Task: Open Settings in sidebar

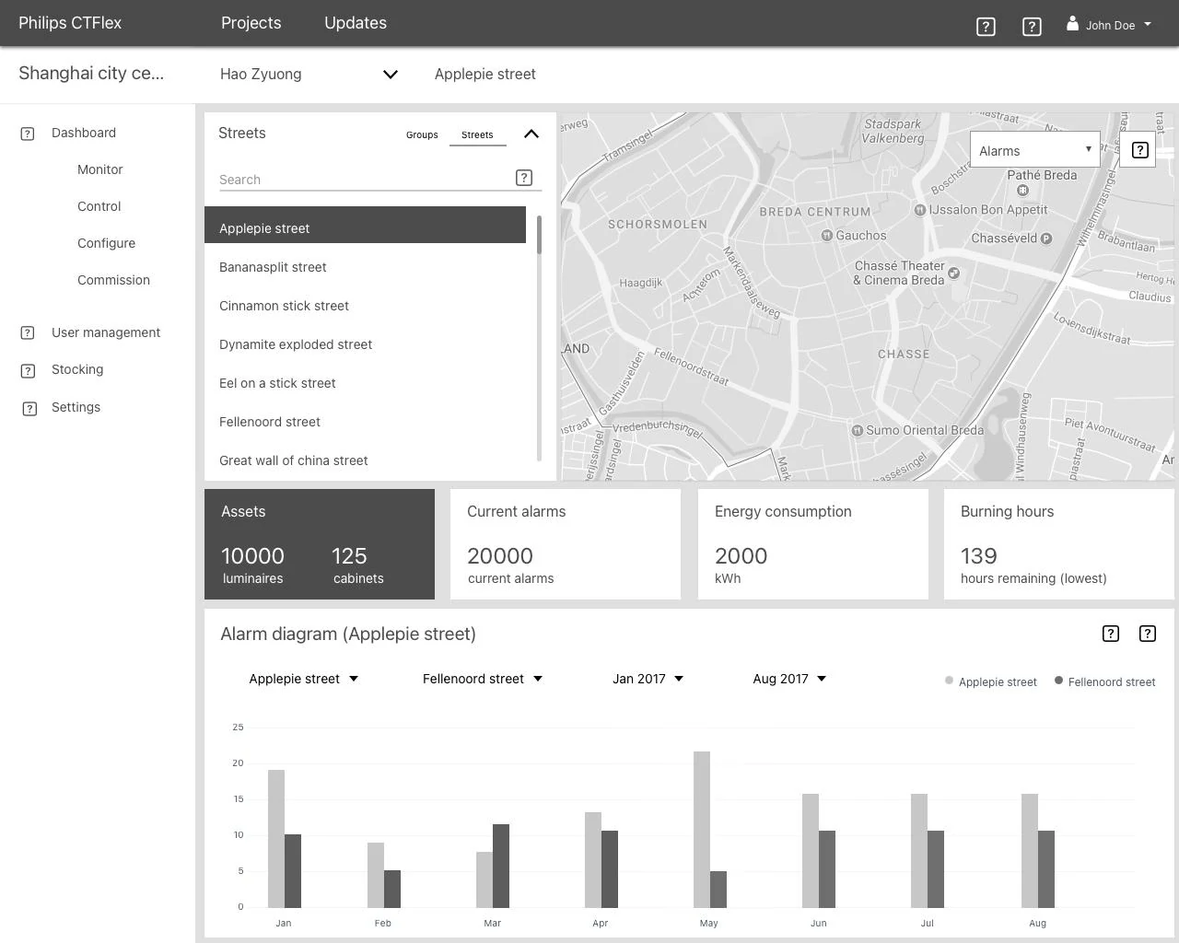Action: point(76,407)
